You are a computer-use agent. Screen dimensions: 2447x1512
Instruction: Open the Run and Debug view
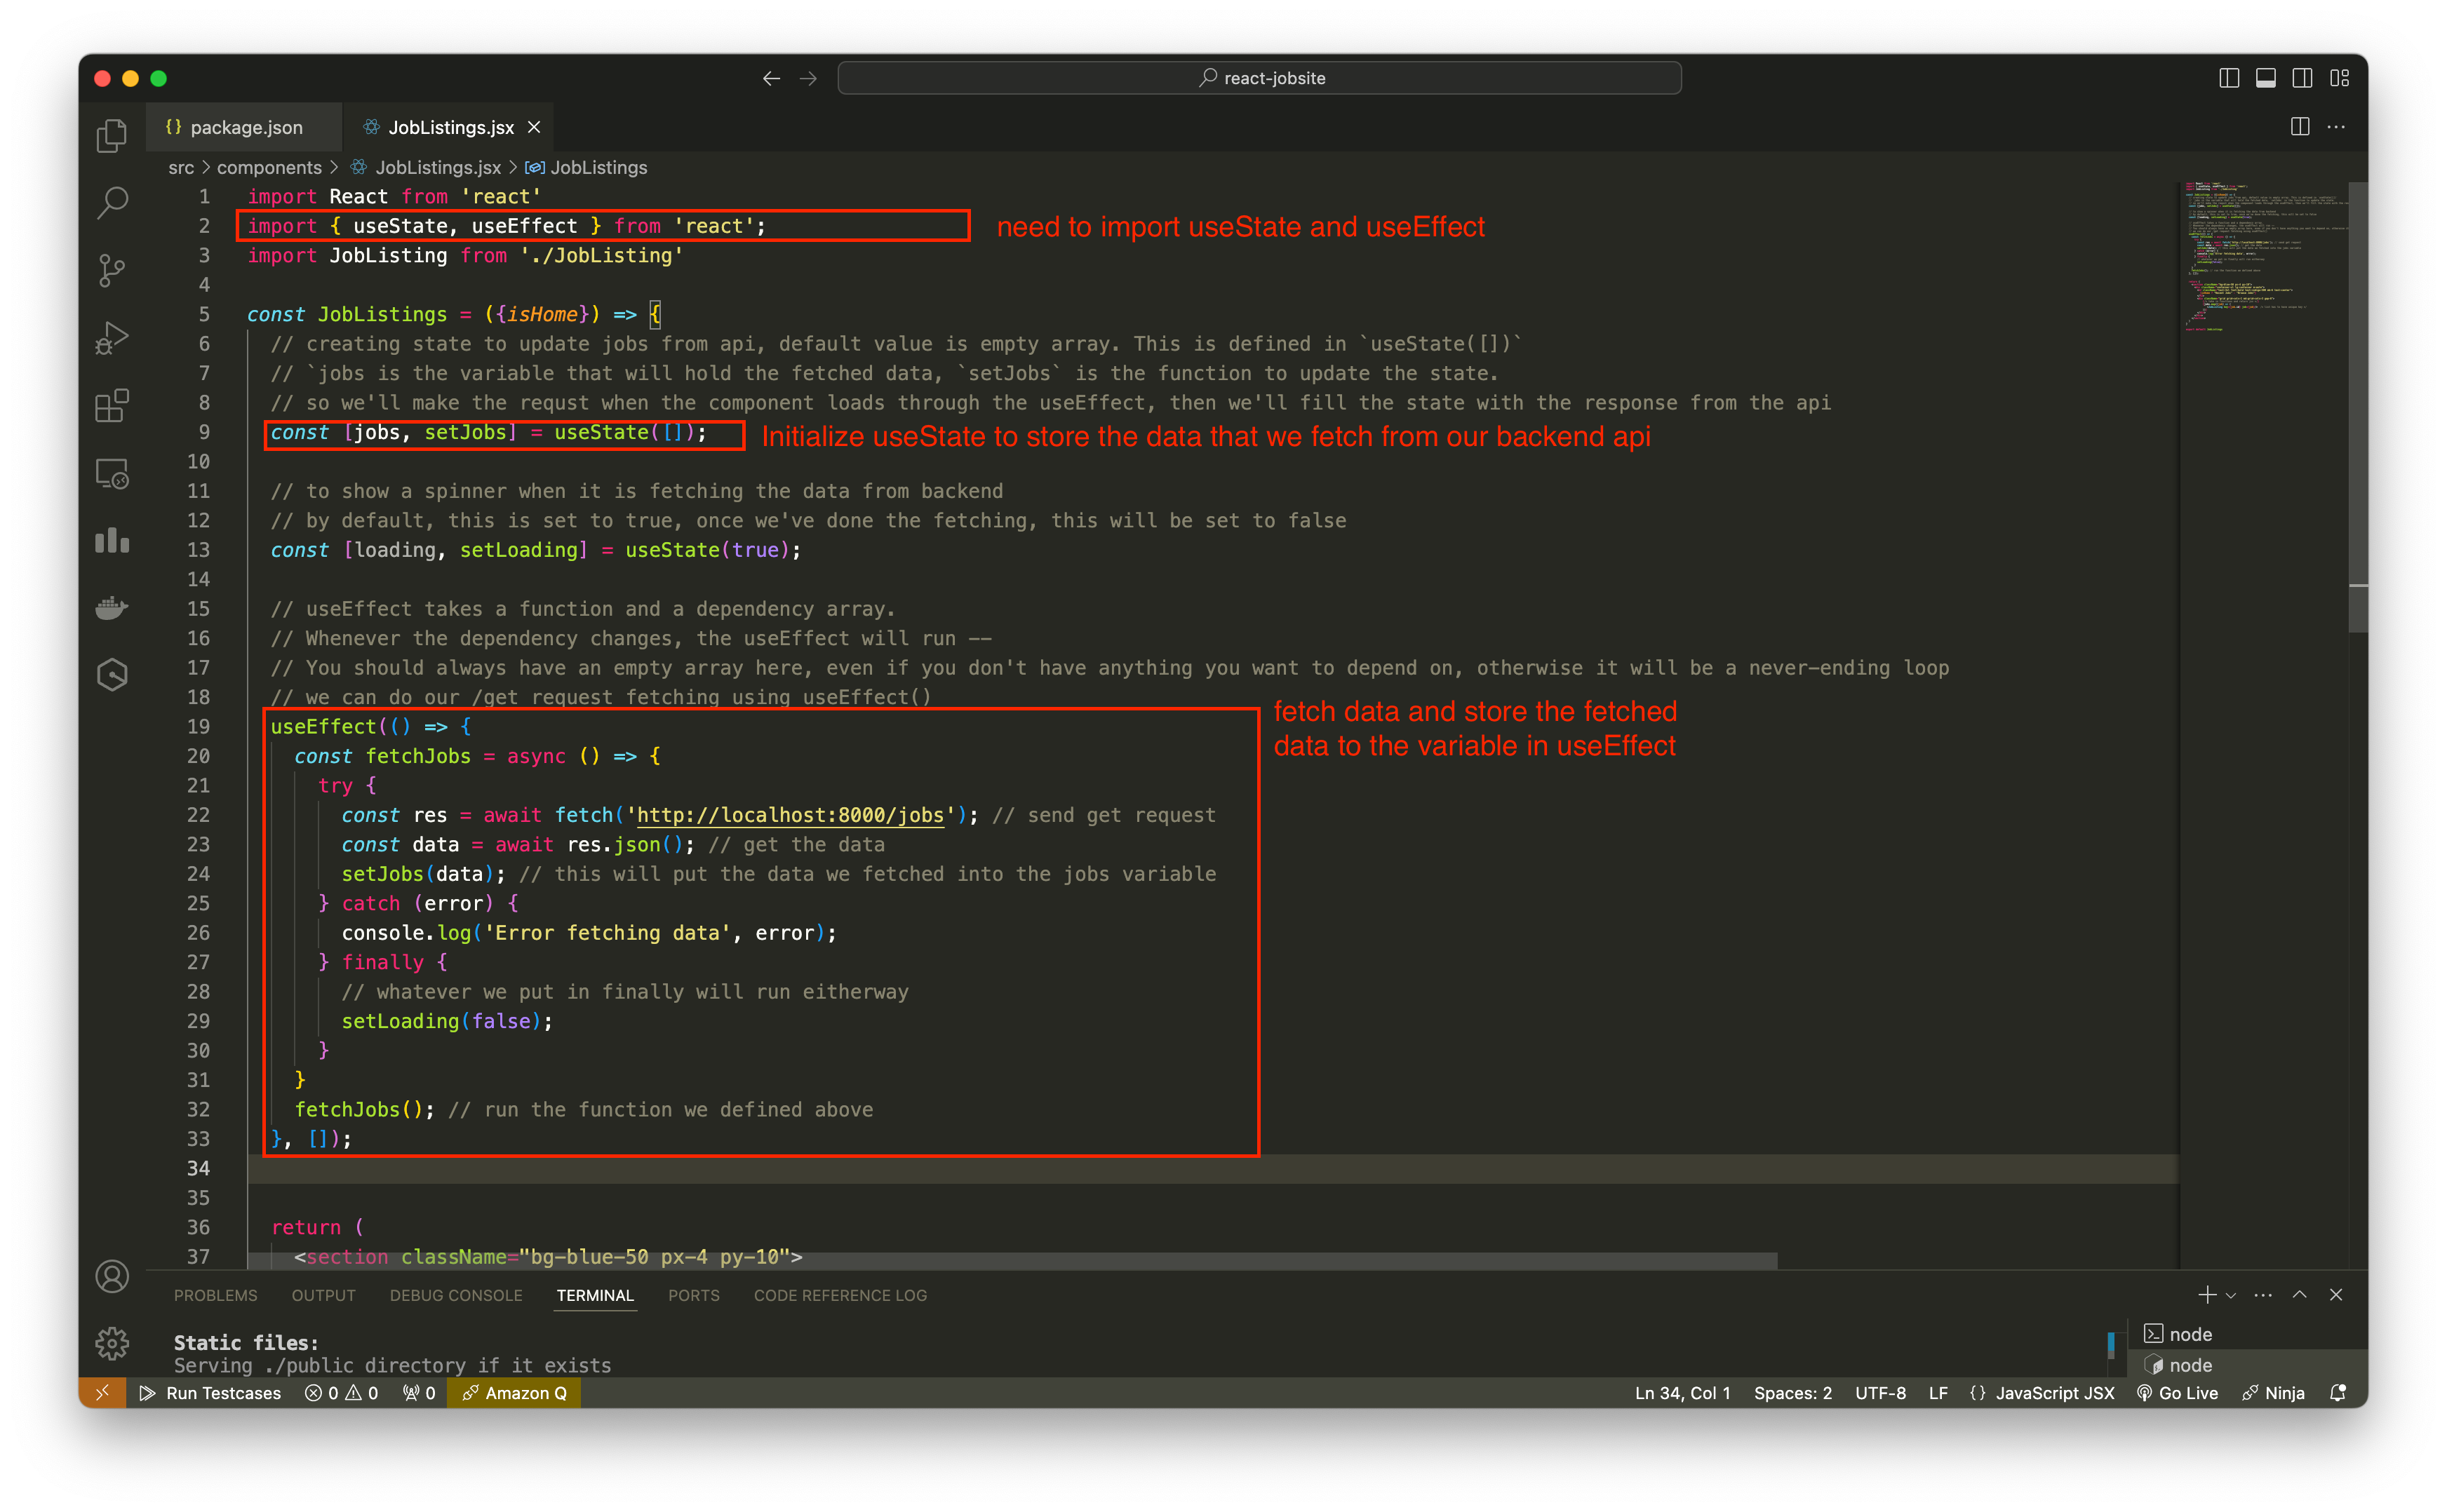112,338
